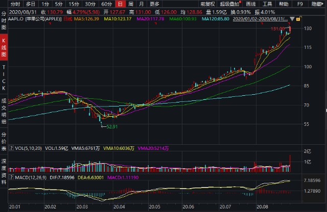327x212 pixels.
Task: Click the 52.91 lowest price marker
Action: click(x=111, y=126)
